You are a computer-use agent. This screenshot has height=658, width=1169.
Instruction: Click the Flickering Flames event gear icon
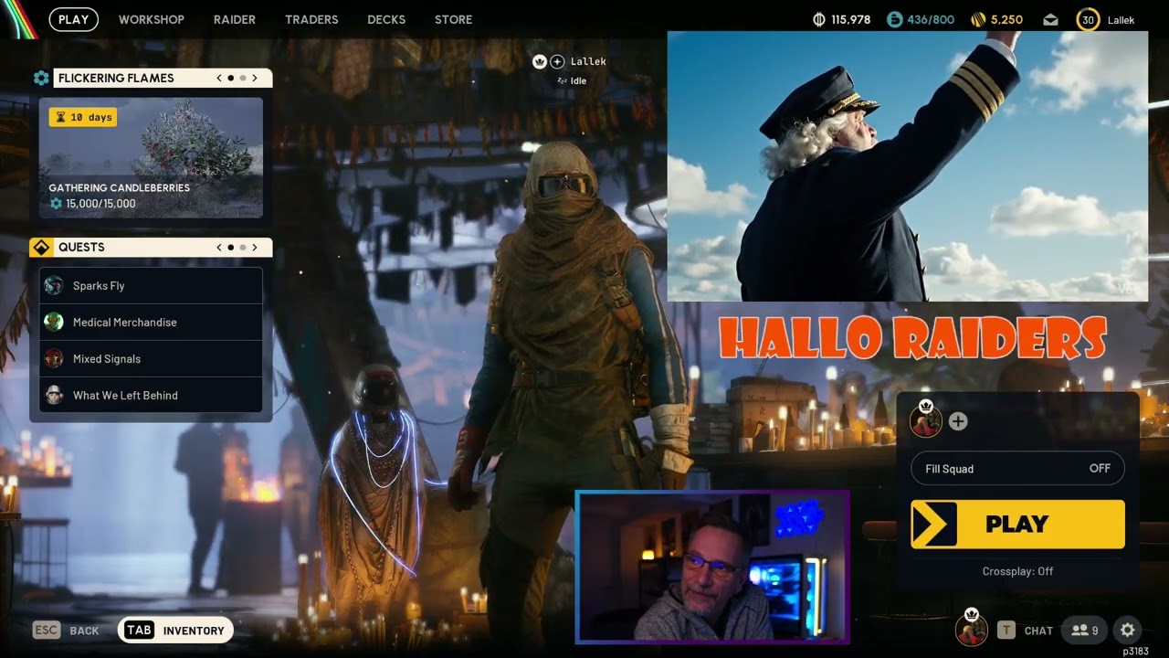pos(41,78)
